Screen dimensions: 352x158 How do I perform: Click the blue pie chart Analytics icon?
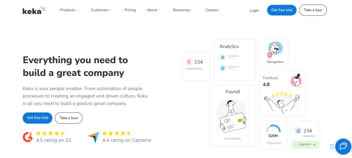(x=222, y=68)
